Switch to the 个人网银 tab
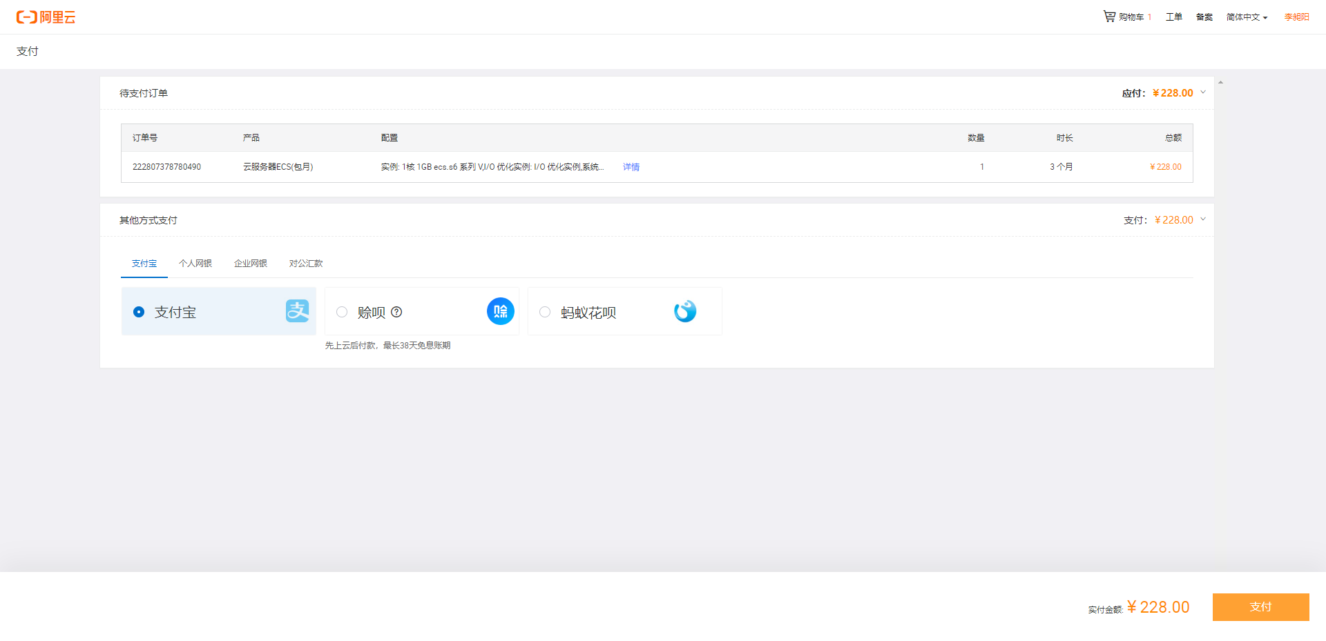The width and height of the screenshot is (1326, 641). click(195, 264)
